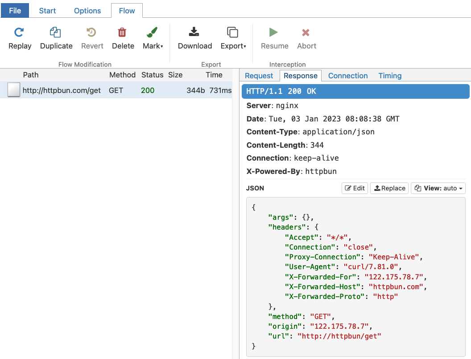Sort by the Status column header
Viewport: 471px width, 359px height.
152,75
